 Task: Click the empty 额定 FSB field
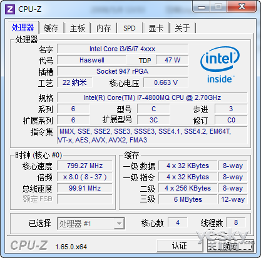84,199
